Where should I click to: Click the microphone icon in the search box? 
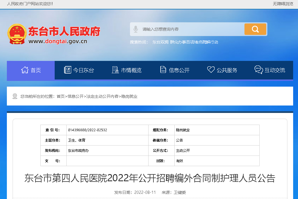point(136,29)
